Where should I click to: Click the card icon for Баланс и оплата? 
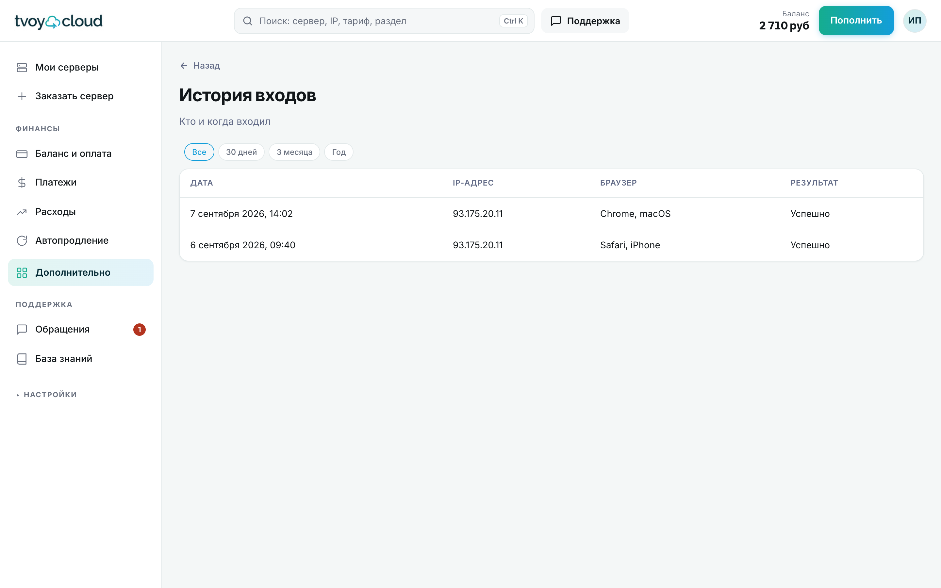coord(22,154)
